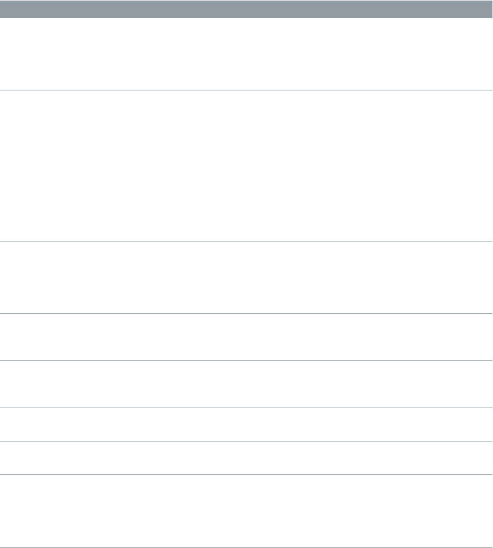The height and width of the screenshot is (548, 493).
Task: Click the divider under the seventh row
Action: click(x=246, y=474)
